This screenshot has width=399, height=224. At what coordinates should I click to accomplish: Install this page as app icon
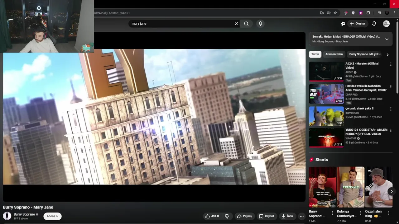click(322, 13)
